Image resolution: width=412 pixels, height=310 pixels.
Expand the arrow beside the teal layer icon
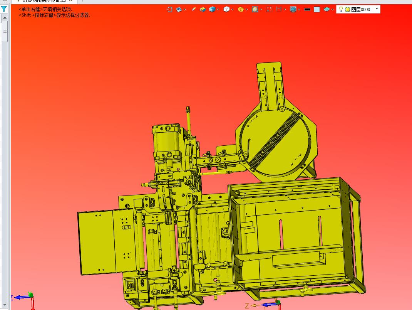pos(332,10)
